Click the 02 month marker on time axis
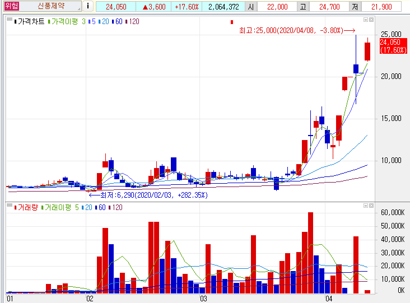 [x=90, y=299]
